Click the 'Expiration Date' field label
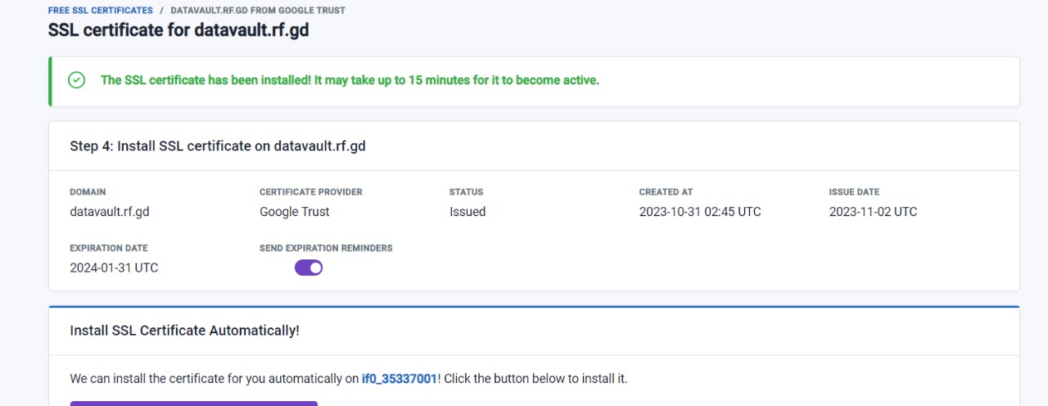 click(108, 248)
